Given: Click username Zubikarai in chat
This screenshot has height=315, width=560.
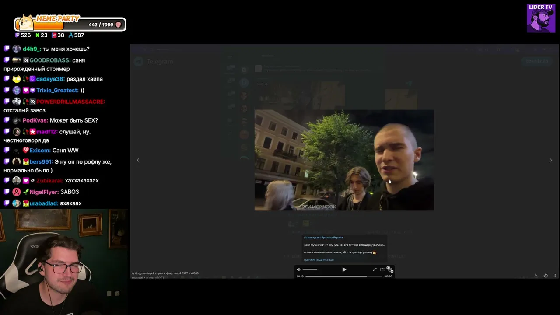Looking at the screenshot, I should [49, 181].
